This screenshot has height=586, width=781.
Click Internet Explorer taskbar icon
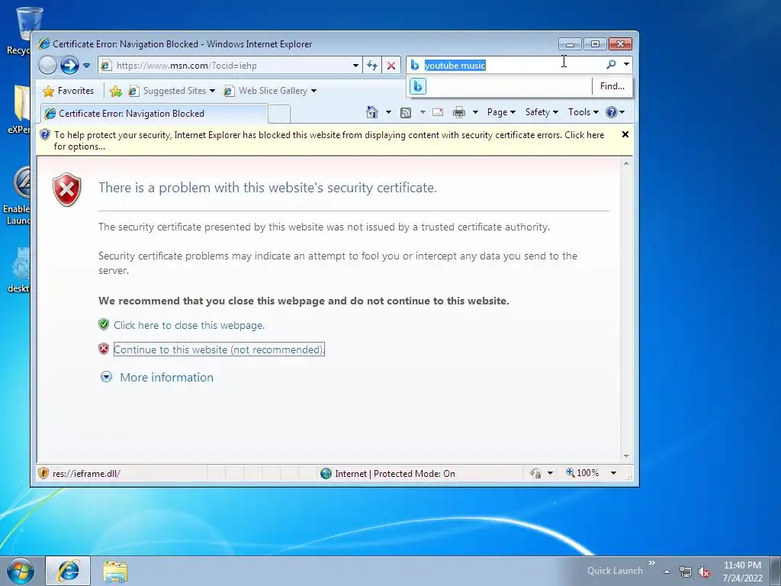point(68,571)
